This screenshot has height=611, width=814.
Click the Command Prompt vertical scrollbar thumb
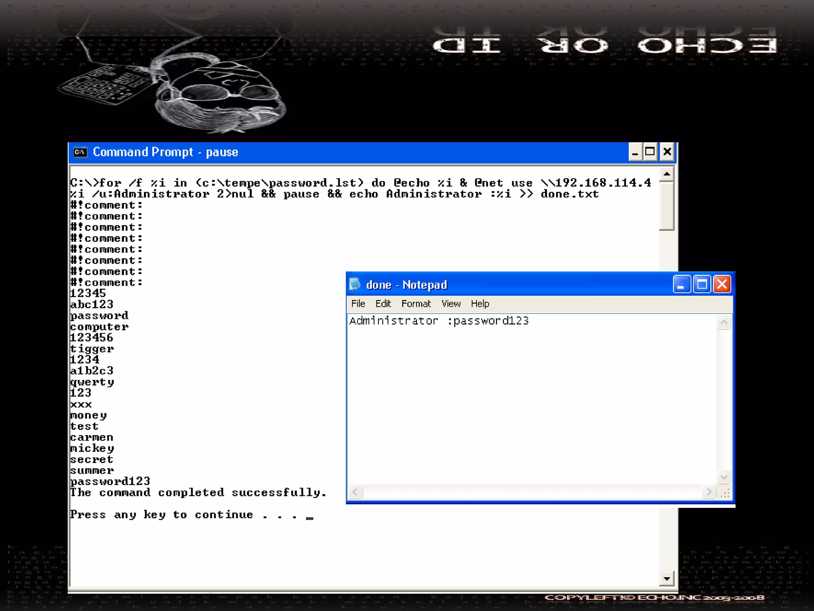(x=667, y=206)
